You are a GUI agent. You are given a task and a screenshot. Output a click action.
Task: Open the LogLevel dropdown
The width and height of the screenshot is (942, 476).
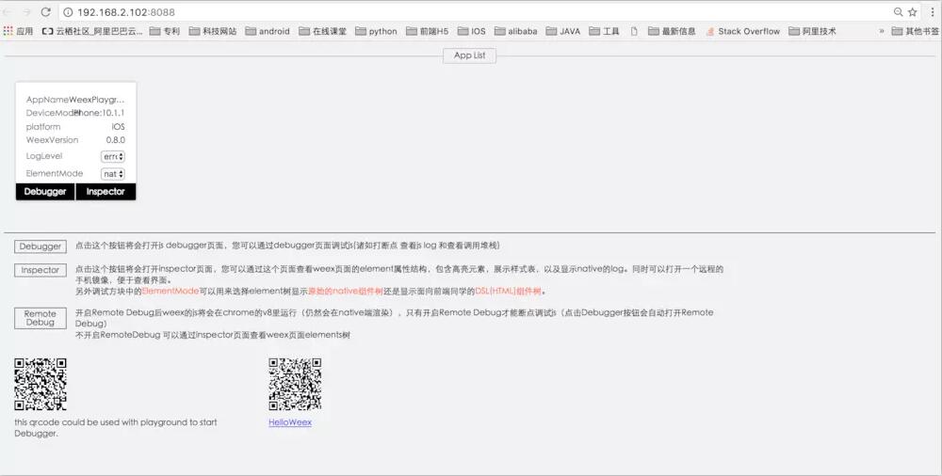click(113, 157)
